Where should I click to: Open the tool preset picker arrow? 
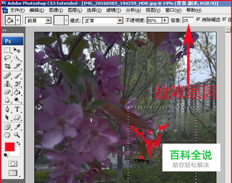pos(18,20)
